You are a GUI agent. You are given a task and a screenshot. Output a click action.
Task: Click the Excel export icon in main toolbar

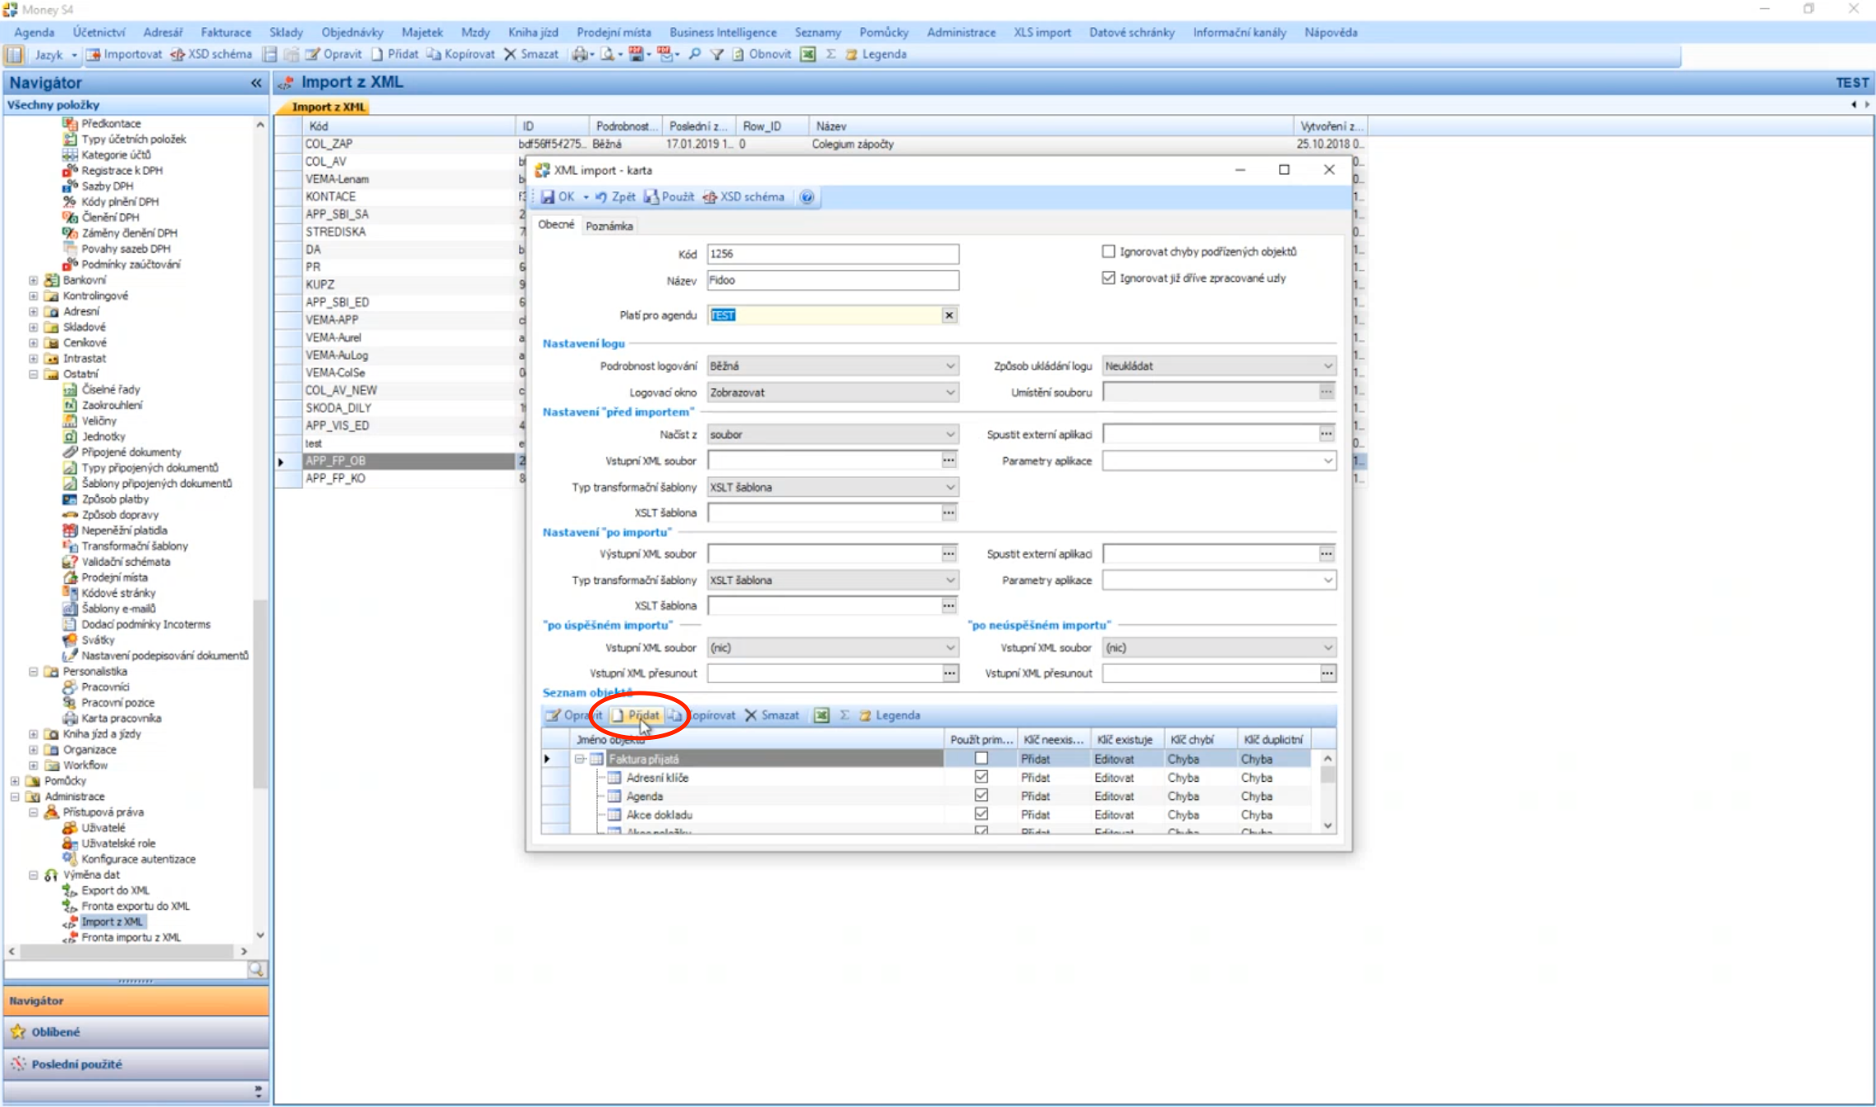pyautogui.click(x=808, y=54)
